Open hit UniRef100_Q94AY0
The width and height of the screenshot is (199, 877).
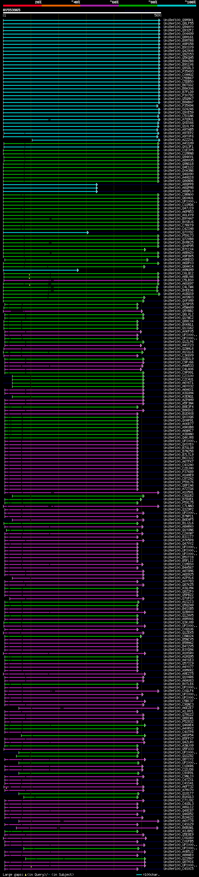(178, 27)
